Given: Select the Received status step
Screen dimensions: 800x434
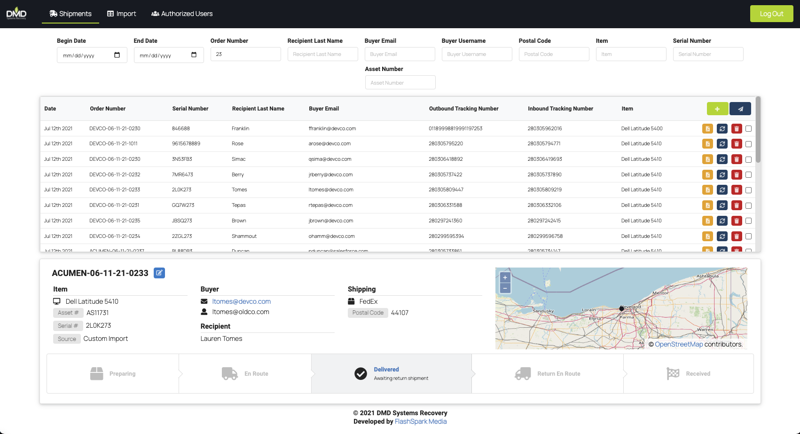Looking at the screenshot, I should pyautogui.click(x=689, y=373).
